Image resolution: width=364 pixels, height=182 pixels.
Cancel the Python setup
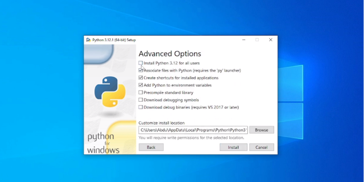pos(261,147)
